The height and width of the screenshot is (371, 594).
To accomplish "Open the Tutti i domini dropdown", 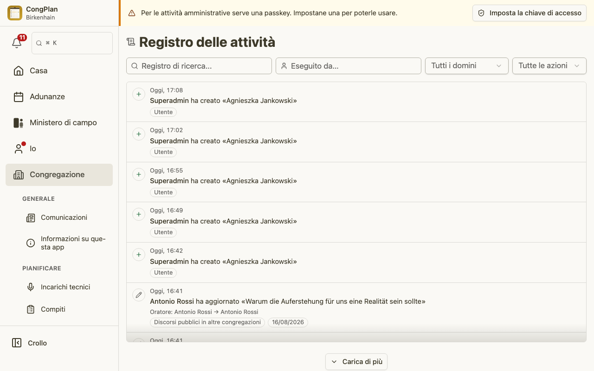I will pos(467,66).
